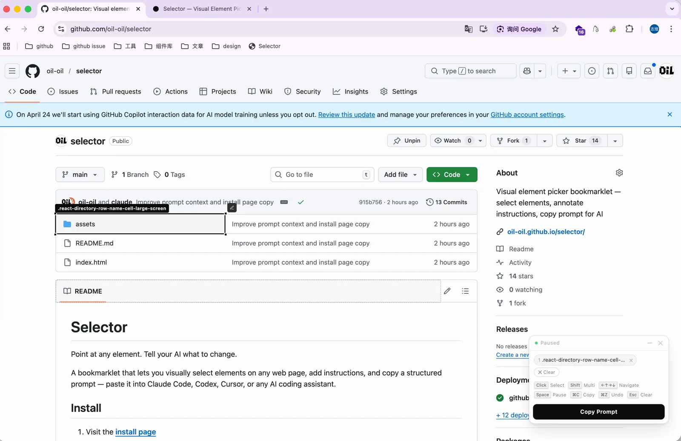The width and height of the screenshot is (681, 441).
Task: Click the Clear button in picker panel
Action: [x=547, y=372]
